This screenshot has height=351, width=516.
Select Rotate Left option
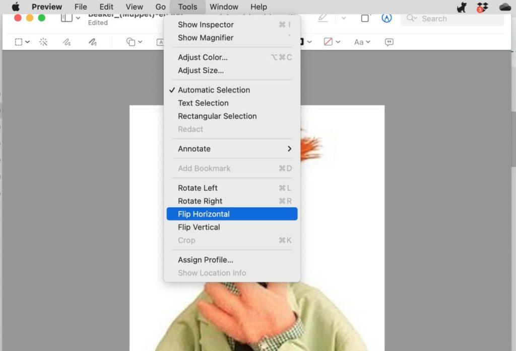click(198, 188)
